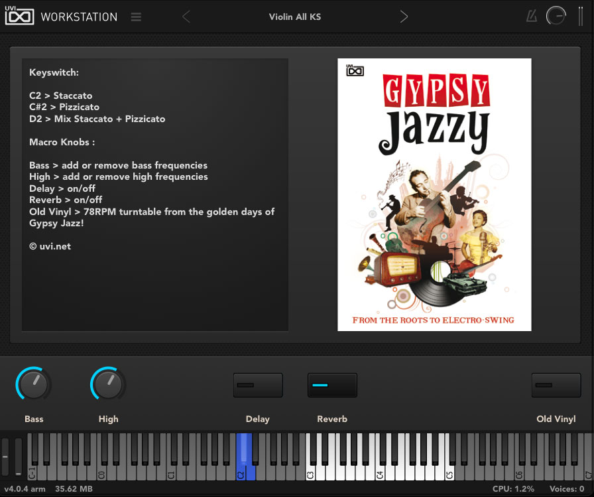Screen dimensions: 594x497
Task: Click the Old Vinyl label
Action: 556,419
